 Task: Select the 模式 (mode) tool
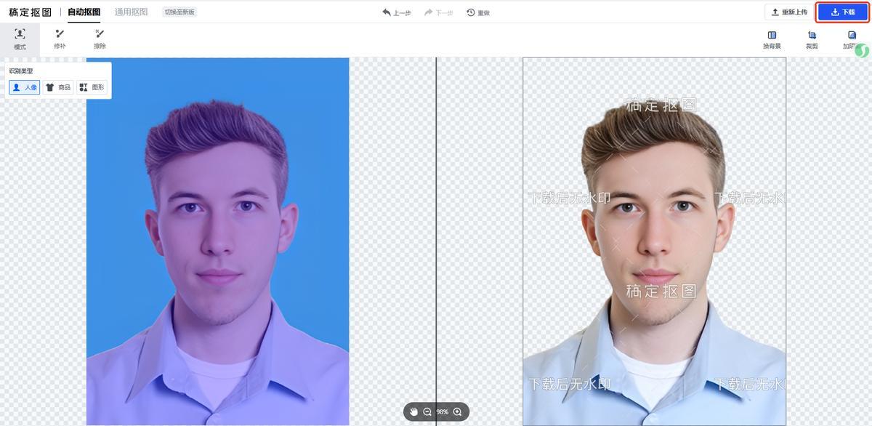20,39
